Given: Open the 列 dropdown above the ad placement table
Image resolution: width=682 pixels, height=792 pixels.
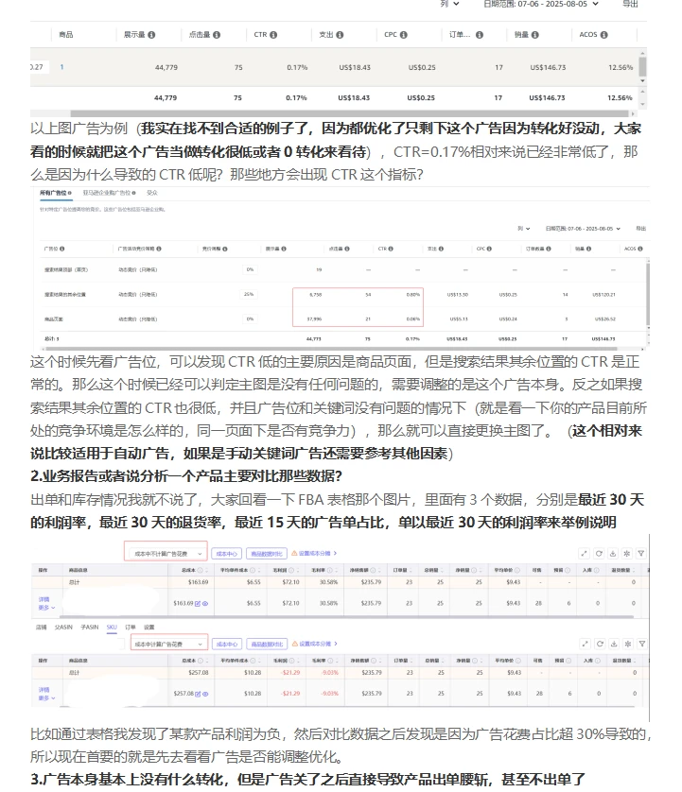Looking at the screenshot, I should pos(524,229).
